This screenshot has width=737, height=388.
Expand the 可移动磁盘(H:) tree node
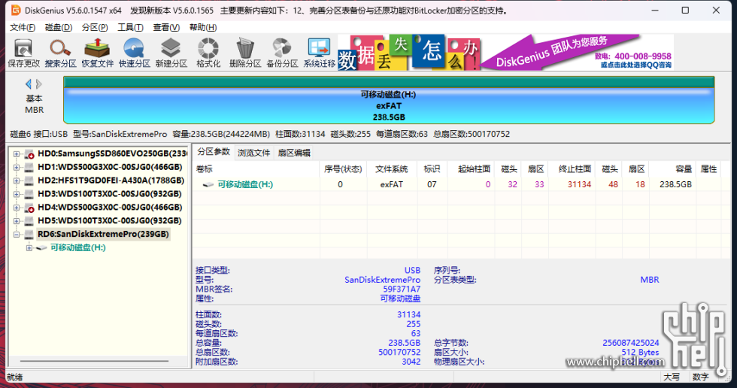point(29,247)
